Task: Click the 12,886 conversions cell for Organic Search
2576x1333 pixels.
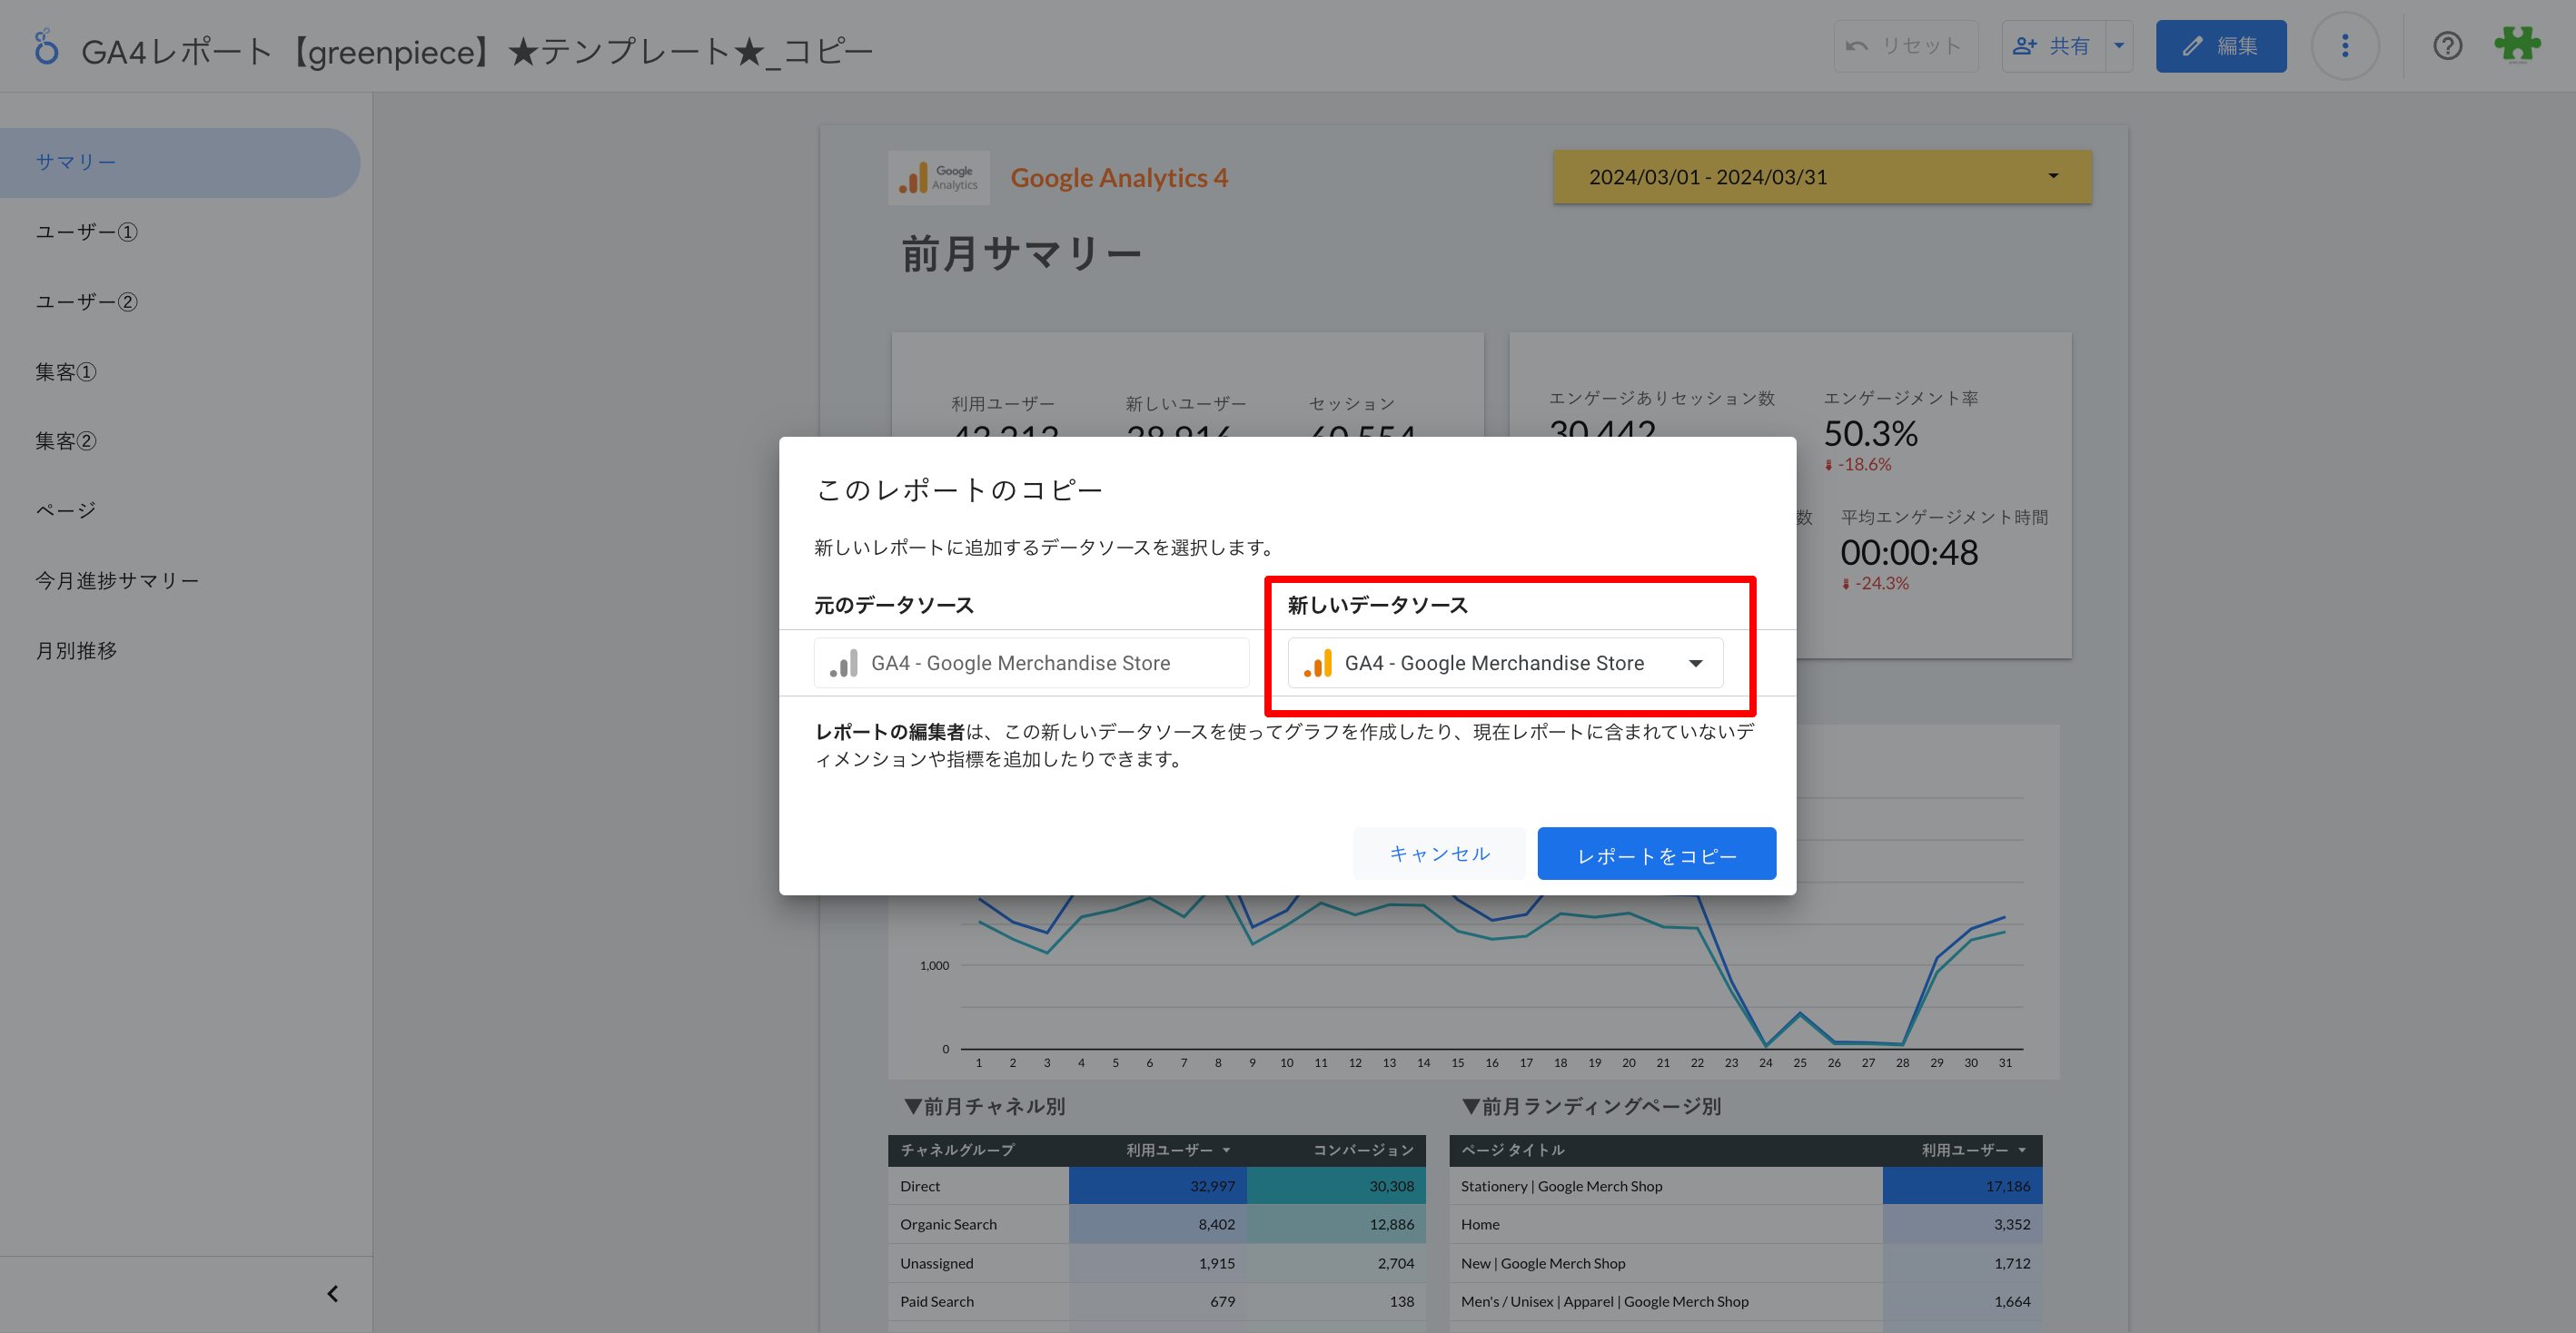Action: pos(1336,1224)
